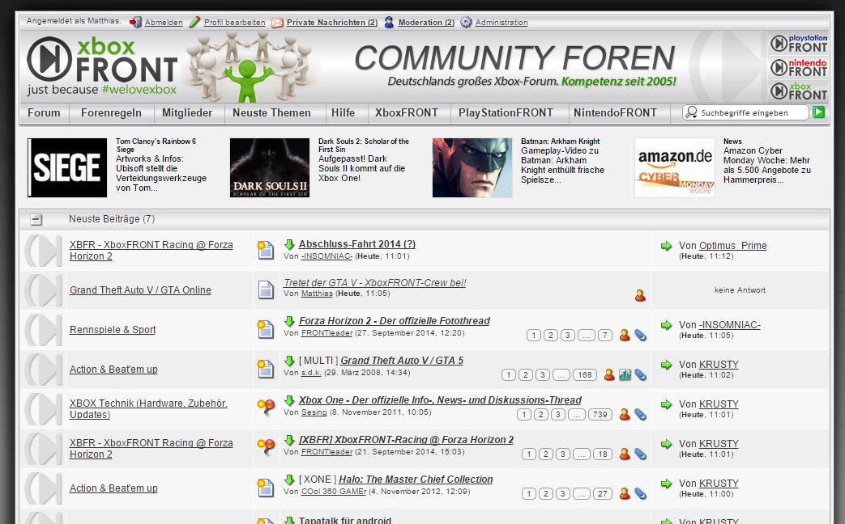The width and height of the screenshot is (845, 524).
Task: Click participant icon in GTA V Crew thread
Action: click(640, 296)
